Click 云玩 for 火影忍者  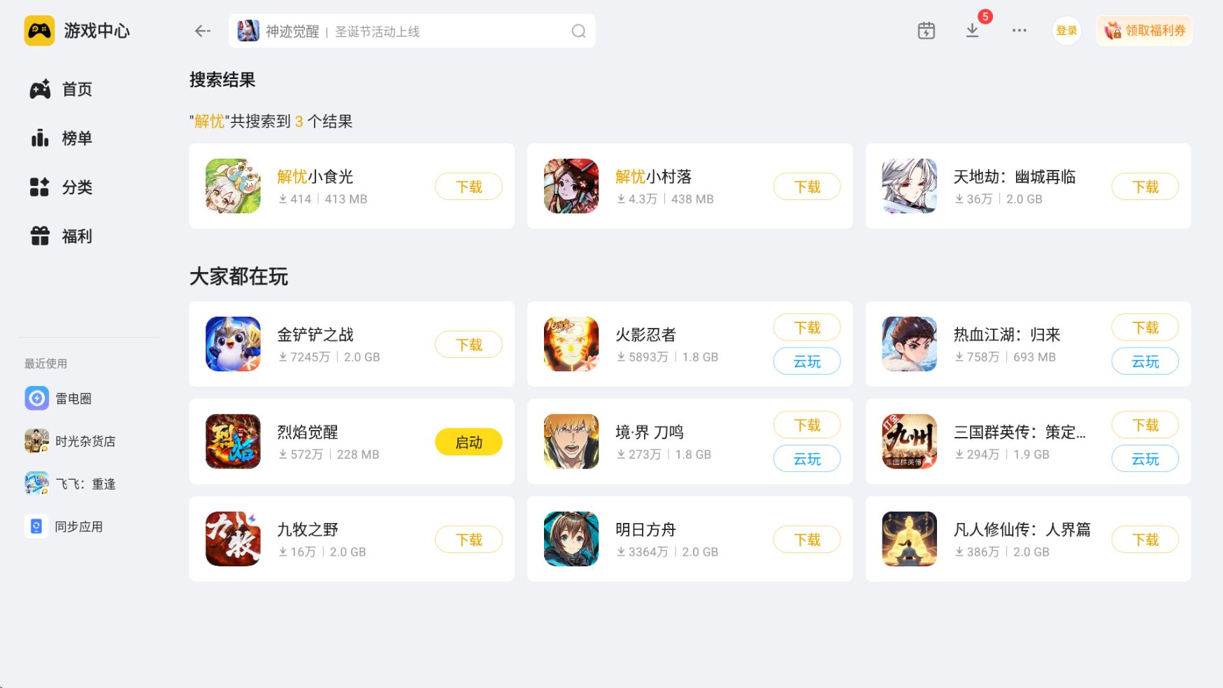click(807, 361)
